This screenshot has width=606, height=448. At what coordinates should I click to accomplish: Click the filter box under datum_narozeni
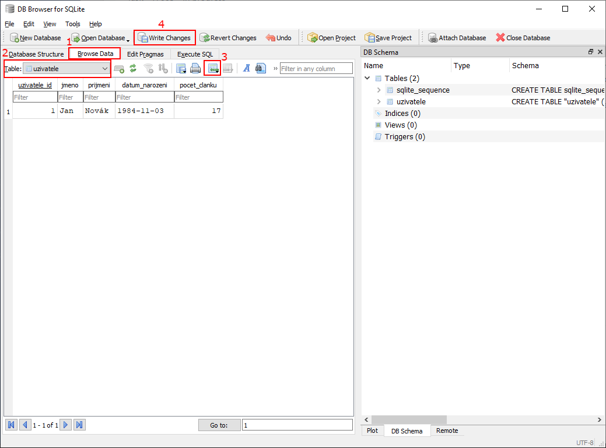tap(145, 97)
